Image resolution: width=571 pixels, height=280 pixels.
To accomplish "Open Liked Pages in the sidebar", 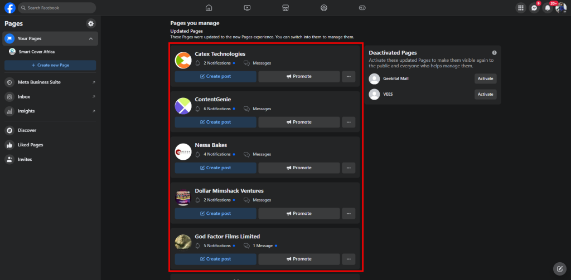I will (50, 145).
